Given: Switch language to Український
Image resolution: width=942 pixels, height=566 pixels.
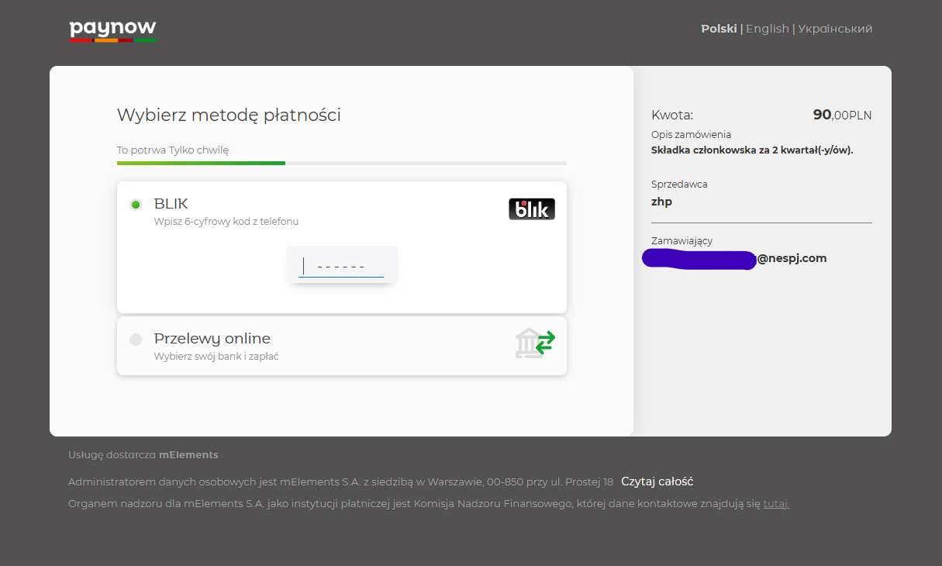Looking at the screenshot, I should coord(835,29).
